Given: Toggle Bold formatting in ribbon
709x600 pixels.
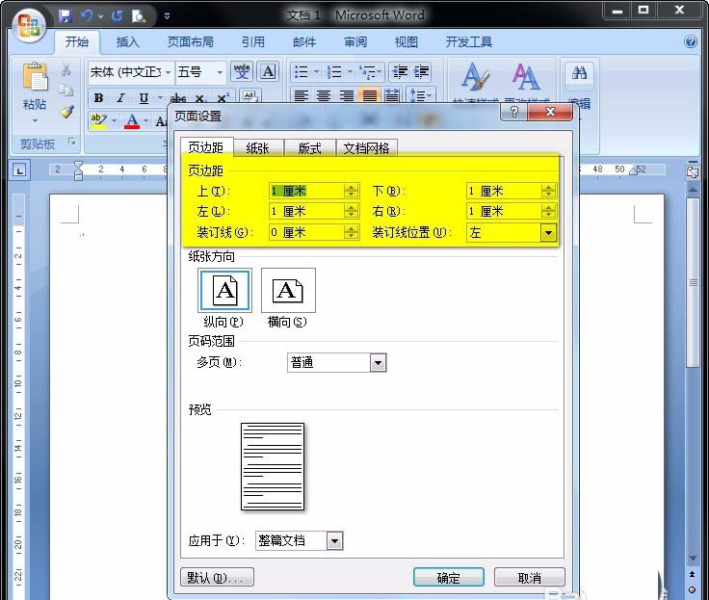Looking at the screenshot, I should (x=98, y=98).
